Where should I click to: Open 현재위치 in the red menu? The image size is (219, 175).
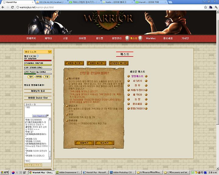pyautogui.click(x=31, y=38)
